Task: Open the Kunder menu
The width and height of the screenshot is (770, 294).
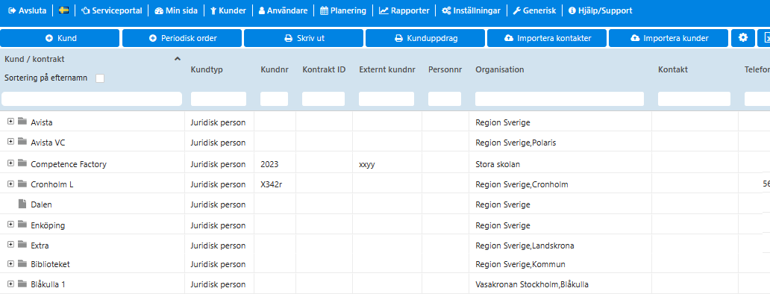Action: pos(228,10)
